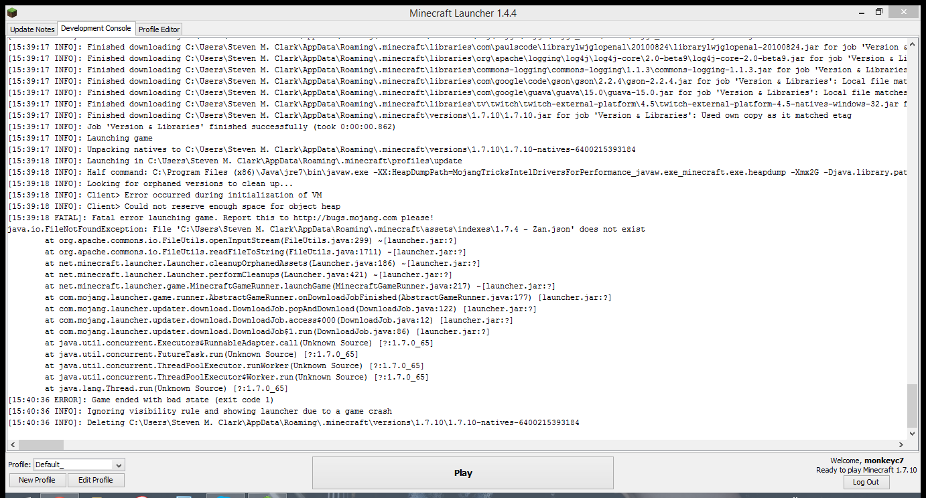Click the Executors$RunnableAdapter.call stack trace line
This screenshot has width=926, height=498.
click(x=239, y=343)
